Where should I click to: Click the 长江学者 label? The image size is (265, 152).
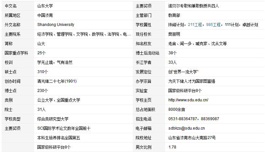[143, 62]
